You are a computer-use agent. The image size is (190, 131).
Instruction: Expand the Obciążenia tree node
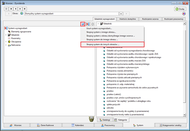pyautogui.click(x=6, y=42)
